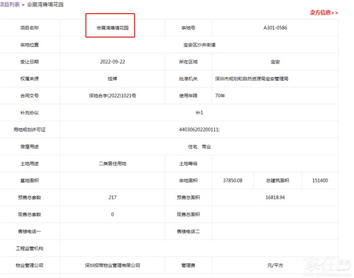Click the pre-sale total area 16818.94
This screenshot has height=278, width=354.
pos(275,198)
